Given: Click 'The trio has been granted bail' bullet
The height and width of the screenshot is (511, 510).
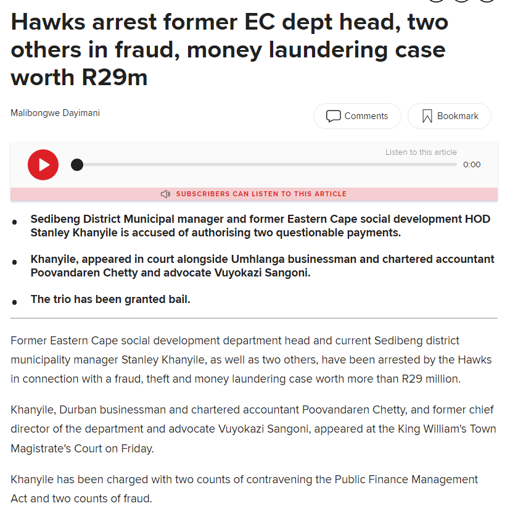Looking at the screenshot, I should pyautogui.click(x=110, y=299).
